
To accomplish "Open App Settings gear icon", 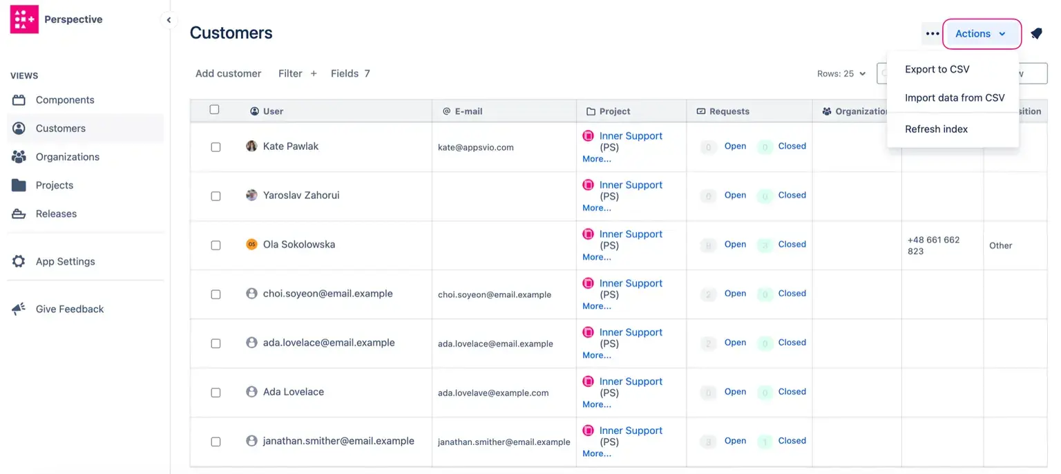I will (19, 261).
